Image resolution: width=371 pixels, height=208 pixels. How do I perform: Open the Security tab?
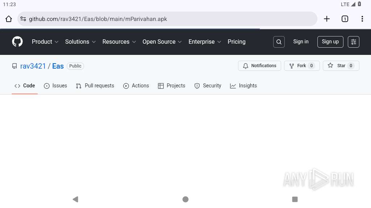208,86
